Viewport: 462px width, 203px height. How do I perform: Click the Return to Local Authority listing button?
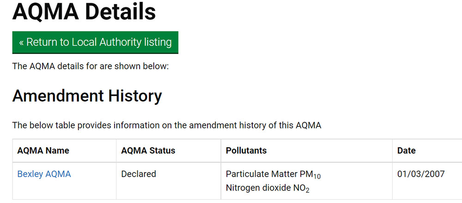click(95, 42)
